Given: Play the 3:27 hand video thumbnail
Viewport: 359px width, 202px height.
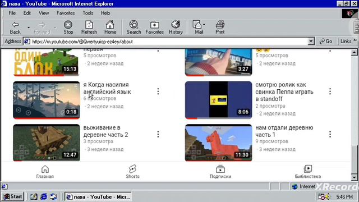Looking at the screenshot, I should [218, 62].
